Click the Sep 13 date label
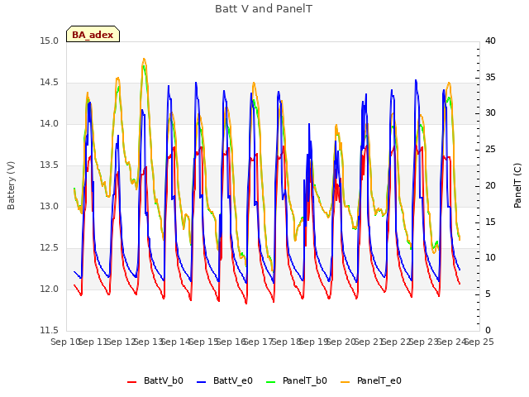 149,342
